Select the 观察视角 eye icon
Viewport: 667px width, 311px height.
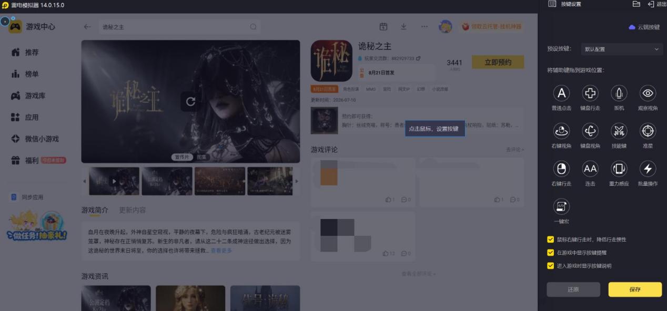tap(648, 94)
